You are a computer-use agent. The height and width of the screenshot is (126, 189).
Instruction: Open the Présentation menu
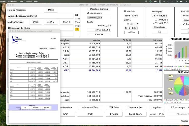tap(13, 2)
